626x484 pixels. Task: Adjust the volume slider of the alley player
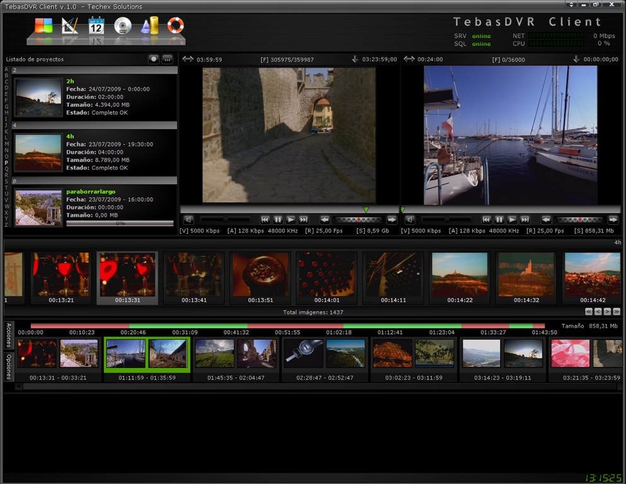(226, 219)
